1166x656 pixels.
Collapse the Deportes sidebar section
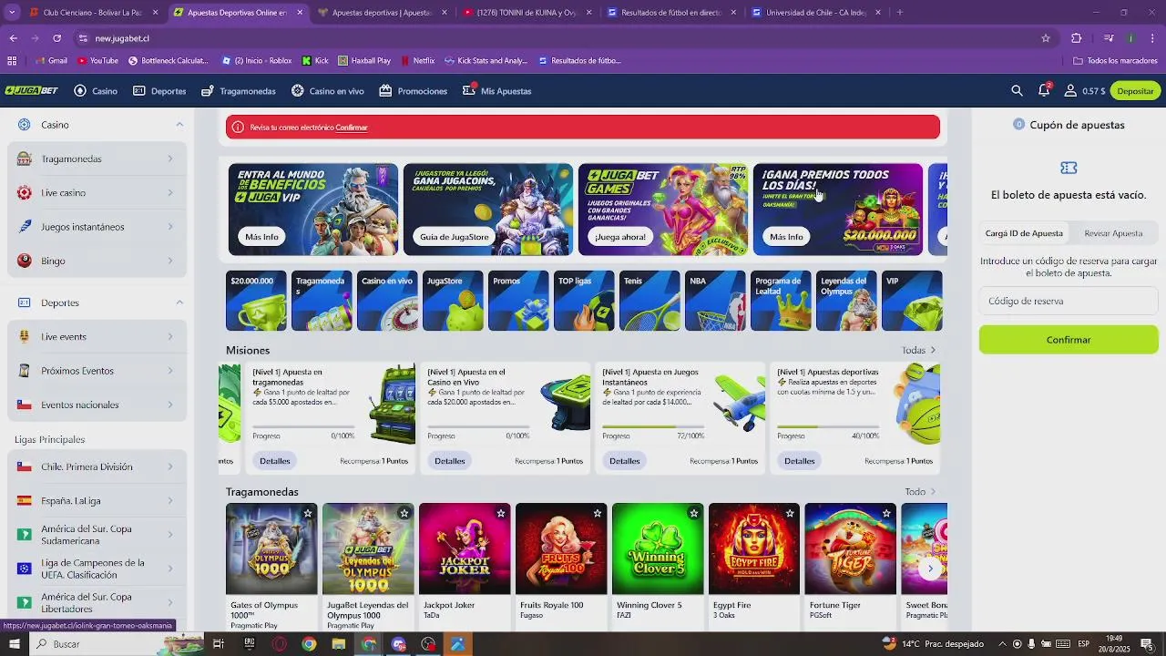coord(179,302)
